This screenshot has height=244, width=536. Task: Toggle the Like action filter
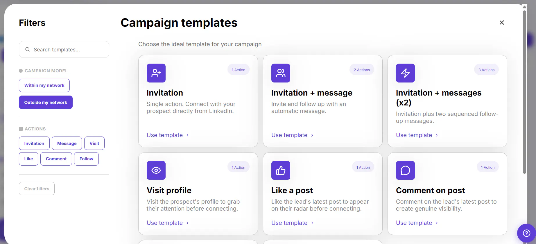[28, 159]
